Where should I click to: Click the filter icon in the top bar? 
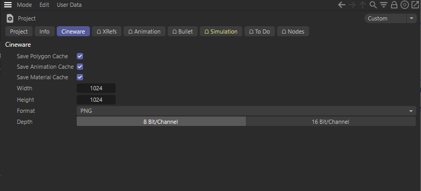click(383, 5)
